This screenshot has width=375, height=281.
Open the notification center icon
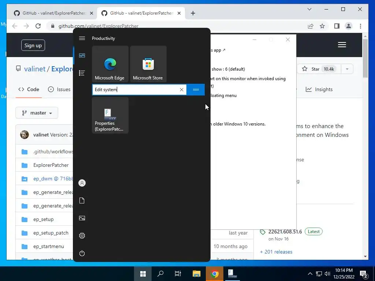click(x=364, y=274)
